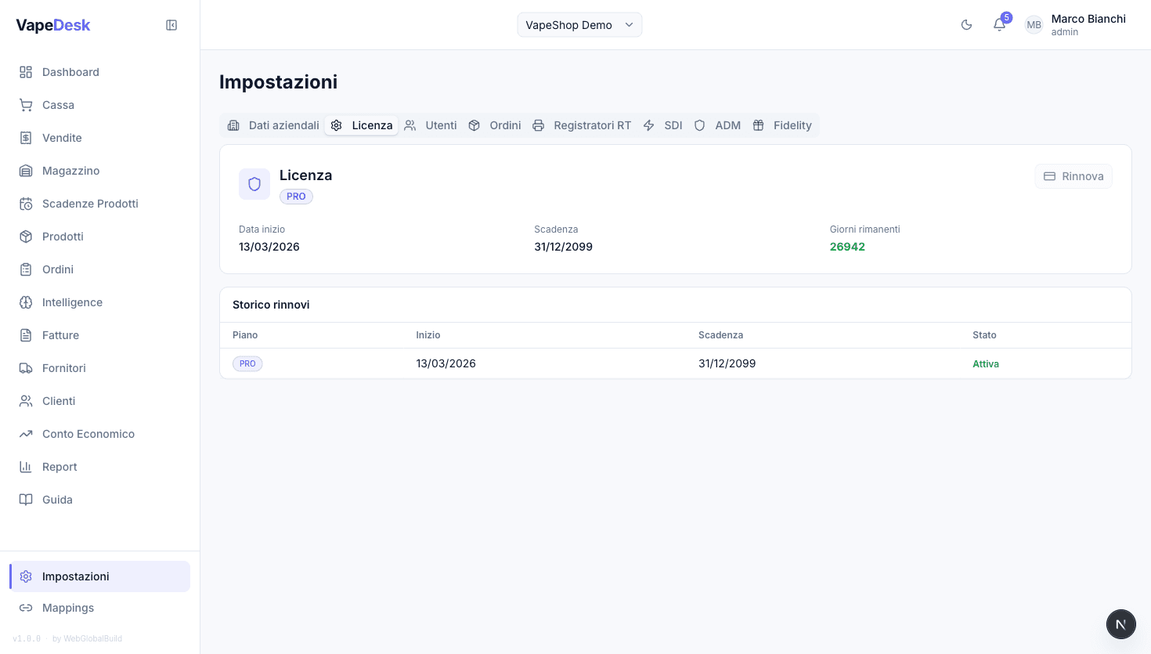
Task: Open the VapeShop Demo store dropdown
Action: 579,25
